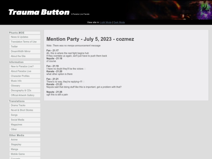The width and height of the screenshot is (212, 159).
Task: Open Character Profiles page
Action: coord(25,76)
